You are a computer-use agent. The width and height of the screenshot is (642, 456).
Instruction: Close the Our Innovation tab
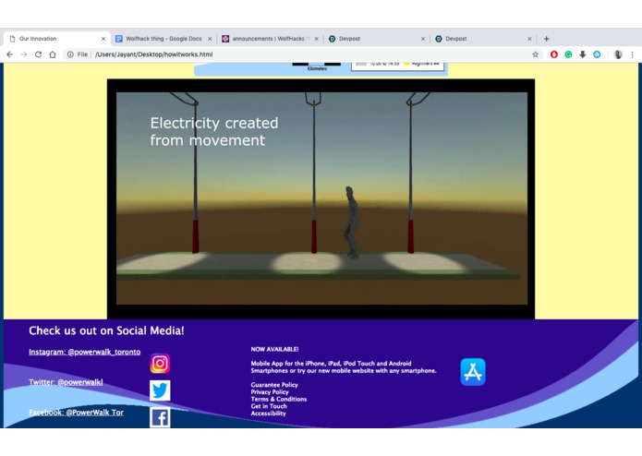click(103, 39)
